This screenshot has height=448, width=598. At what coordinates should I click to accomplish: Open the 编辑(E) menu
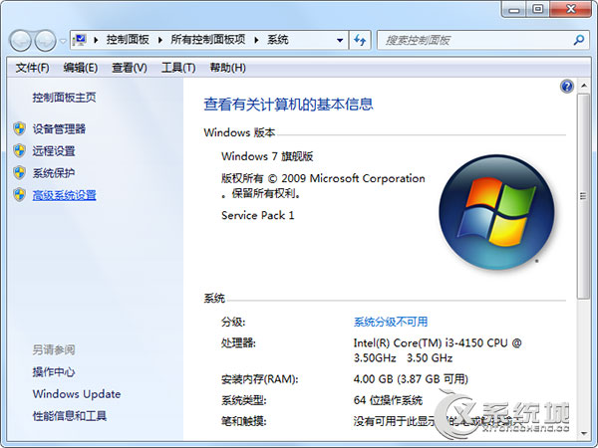point(81,68)
